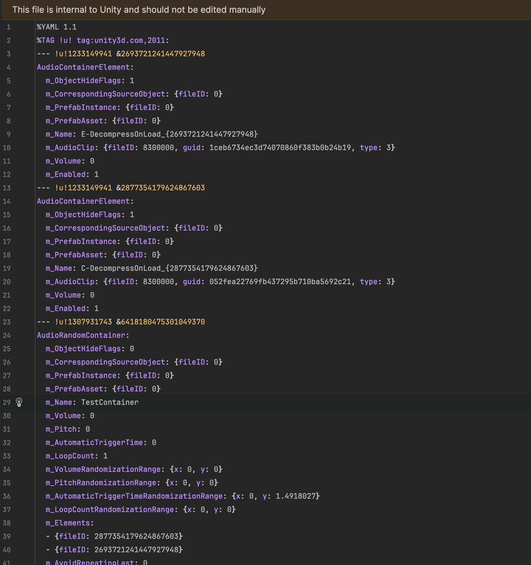Click the E-DecompressOnLoad name value
Image resolution: width=531 pixels, height=565 pixels.
click(169, 134)
